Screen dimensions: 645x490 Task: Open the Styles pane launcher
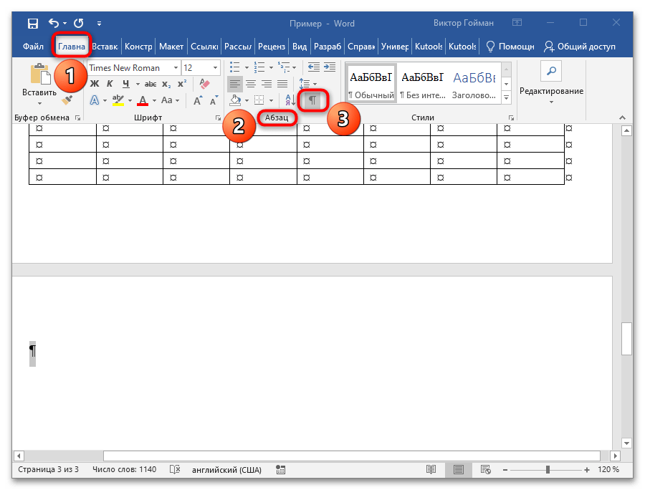pos(511,118)
